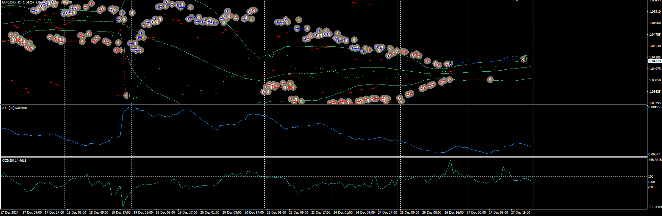Image resolution: width=662 pixels, height=216 pixels.
Task: Click the latest trade marker at the current price line
Action: [x=524, y=60]
